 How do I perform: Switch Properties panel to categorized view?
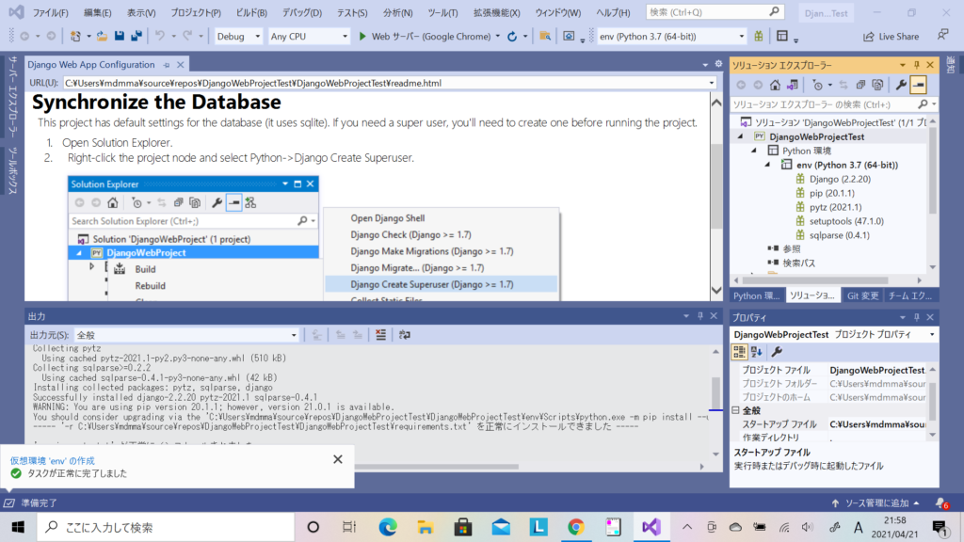pos(739,352)
